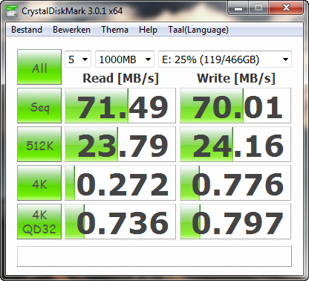Open the test size dropdown showing 1000MB
Viewport: 309px width, 281px height.
125,59
